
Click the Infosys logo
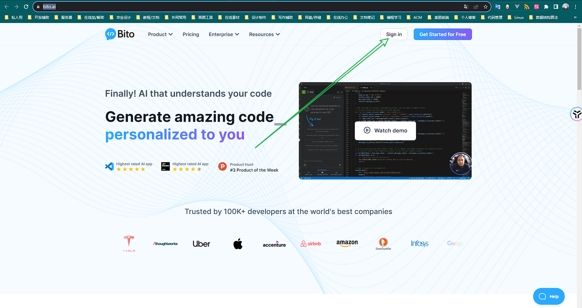[x=420, y=243]
